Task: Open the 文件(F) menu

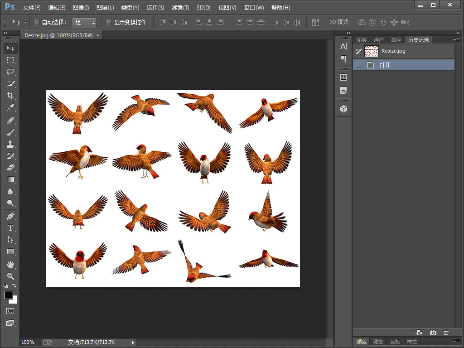Action: pyautogui.click(x=32, y=8)
